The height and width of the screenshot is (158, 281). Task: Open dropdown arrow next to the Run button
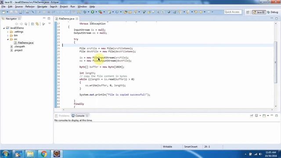tap(96, 12)
